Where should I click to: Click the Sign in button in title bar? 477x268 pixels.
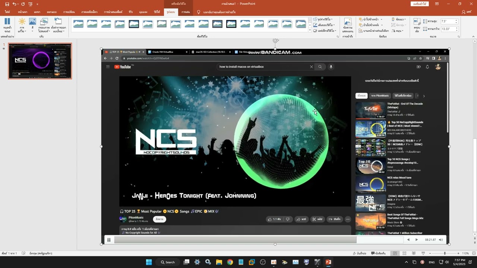pyautogui.click(x=419, y=4)
